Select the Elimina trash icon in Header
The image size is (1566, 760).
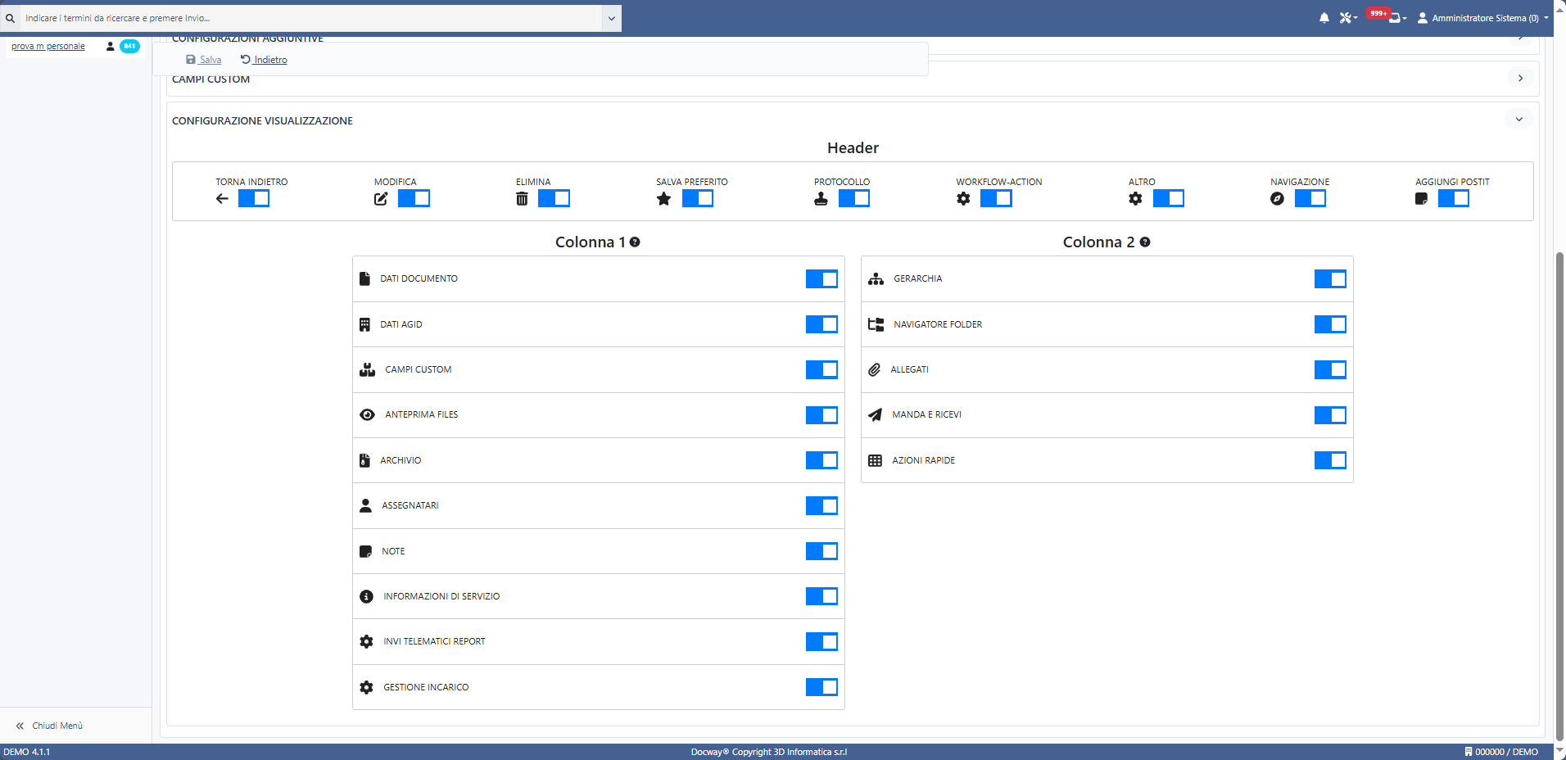point(522,198)
